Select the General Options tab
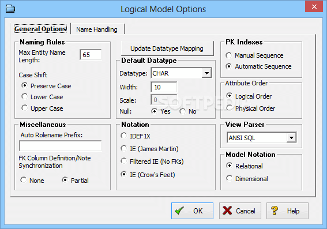The width and height of the screenshot is (327, 229). tap(40, 29)
